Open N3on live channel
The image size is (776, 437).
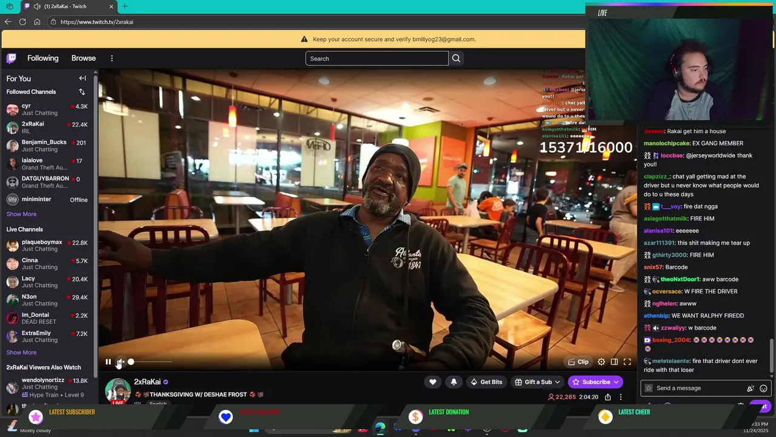[x=47, y=300]
